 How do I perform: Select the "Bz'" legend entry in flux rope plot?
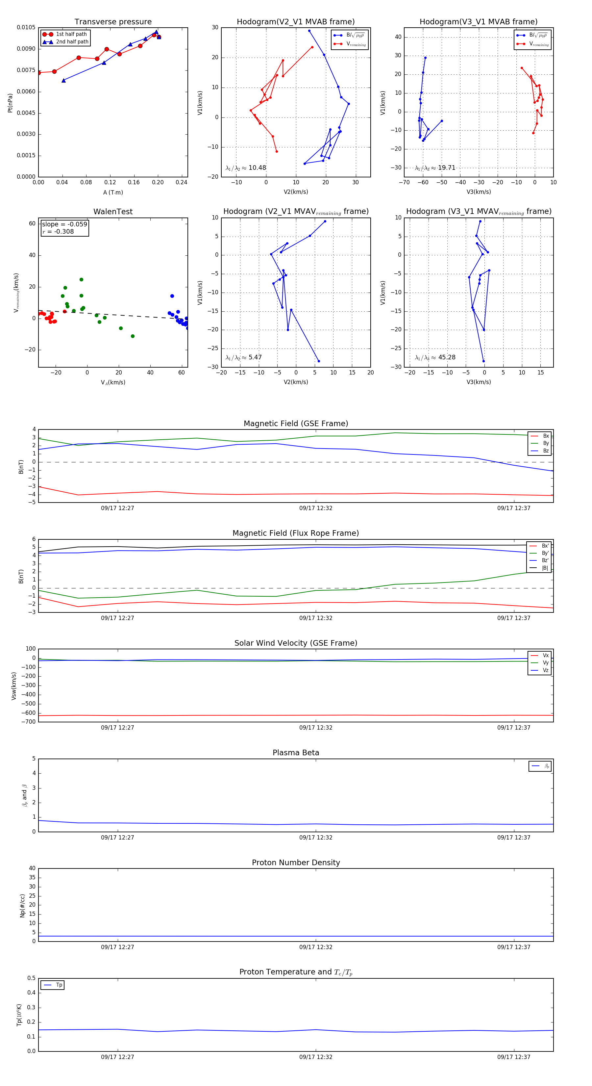coord(539,561)
